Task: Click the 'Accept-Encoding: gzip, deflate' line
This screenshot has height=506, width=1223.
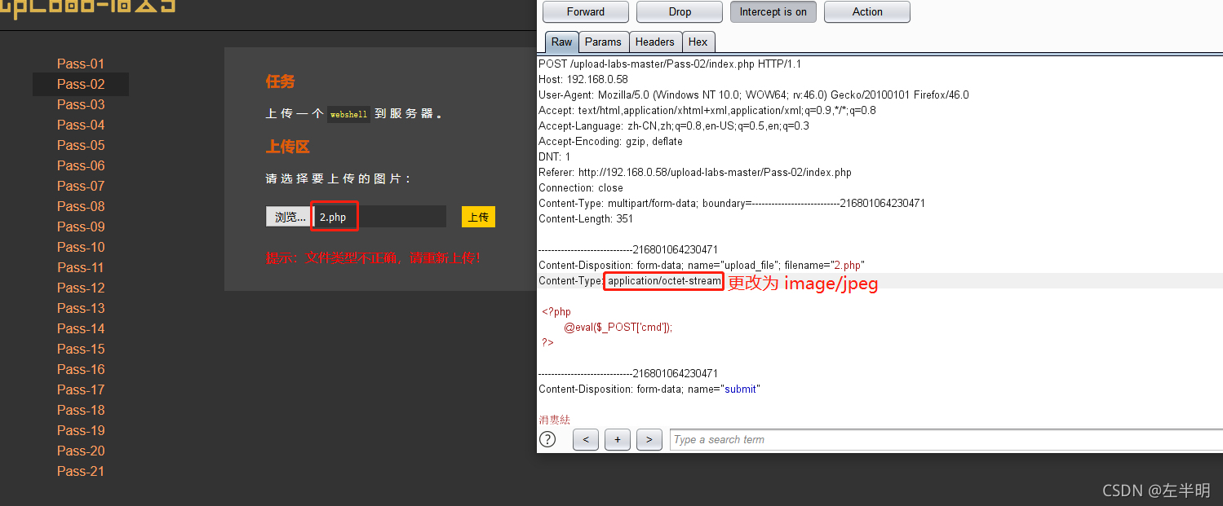Action: tap(610, 141)
